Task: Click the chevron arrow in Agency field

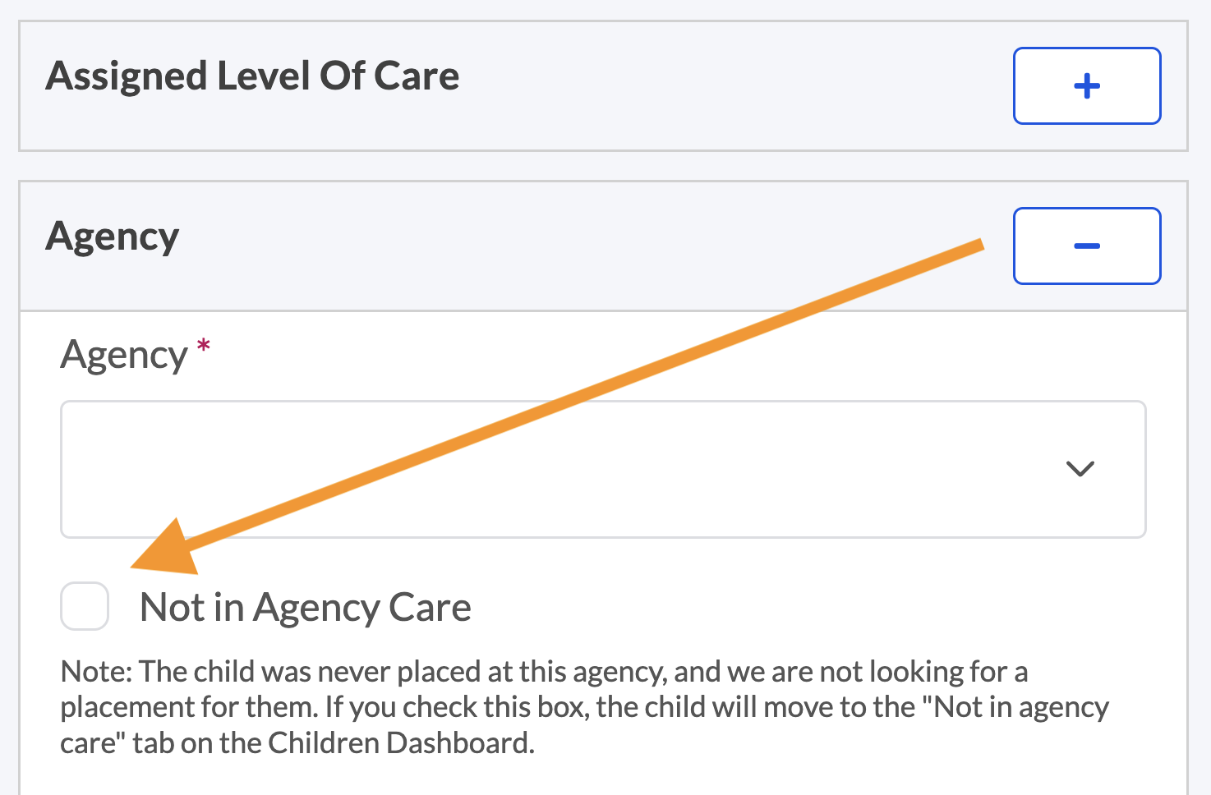Action: [1080, 469]
